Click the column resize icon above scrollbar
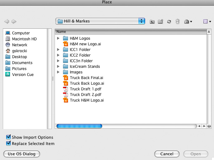Screen dimensions: 214x160 (x=209, y=32)
